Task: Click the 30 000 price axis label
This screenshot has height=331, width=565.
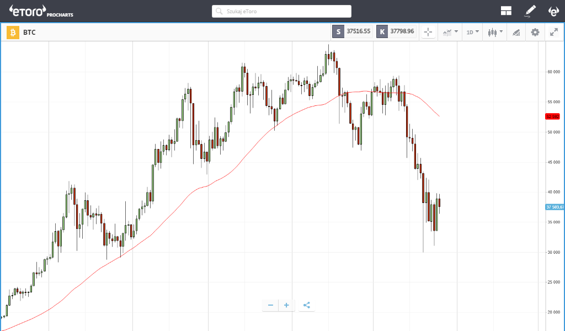Action: coord(554,252)
